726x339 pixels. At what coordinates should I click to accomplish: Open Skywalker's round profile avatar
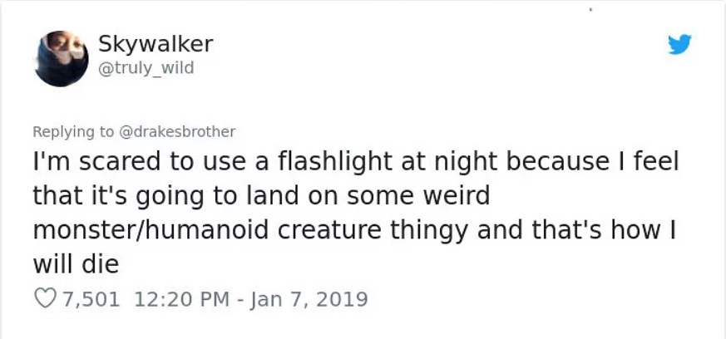[61, 58]
